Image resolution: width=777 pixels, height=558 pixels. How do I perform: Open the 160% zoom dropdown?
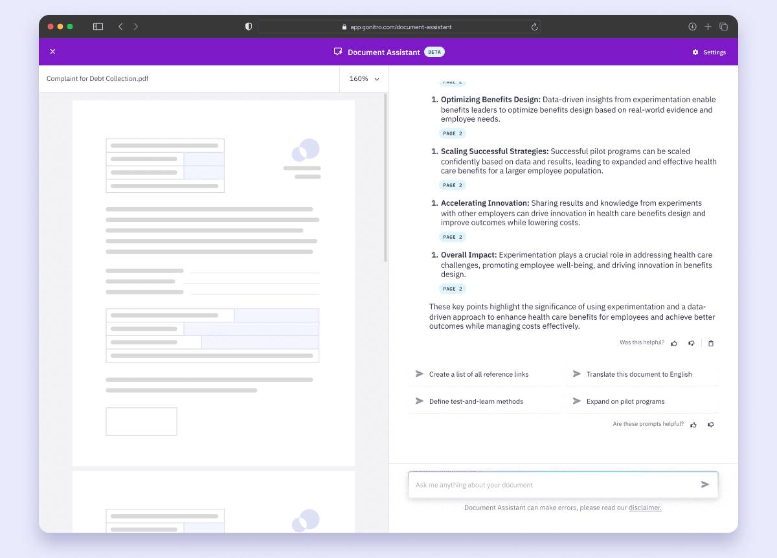click(364, 79)
